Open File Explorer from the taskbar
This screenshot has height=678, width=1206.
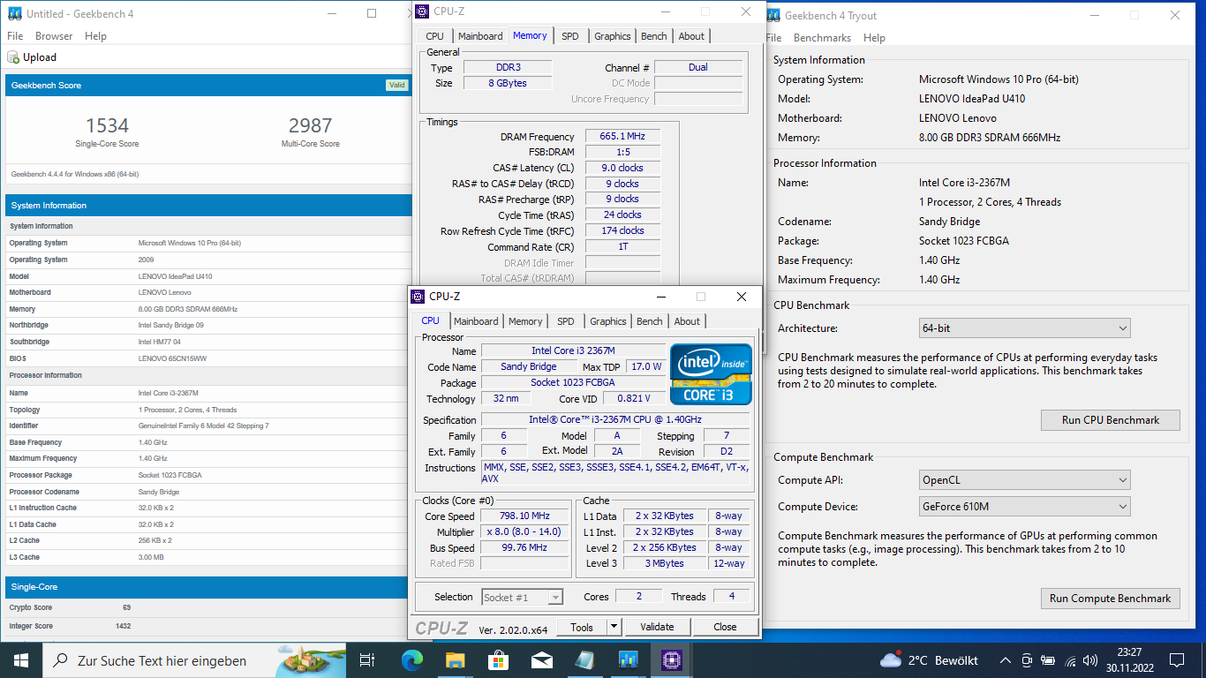pyautogui.click(x=455, y=659)
